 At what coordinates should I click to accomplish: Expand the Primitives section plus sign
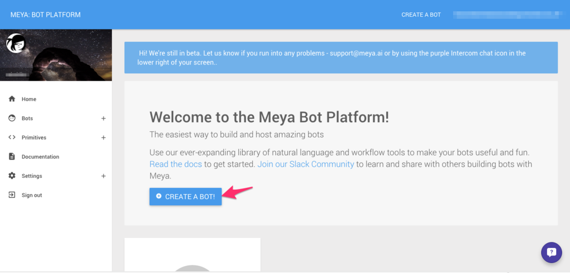[x=103, y=137]
